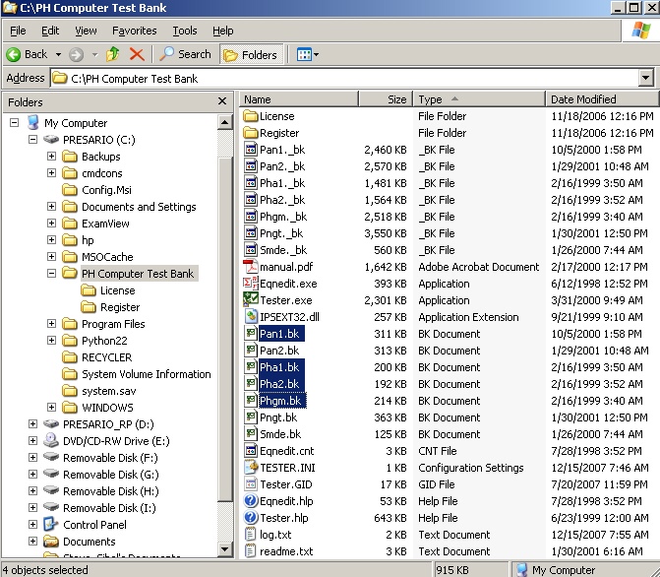Screen dimensions: 660x577
Task: Select the readme.txt file icon
Action: point(251,550)
